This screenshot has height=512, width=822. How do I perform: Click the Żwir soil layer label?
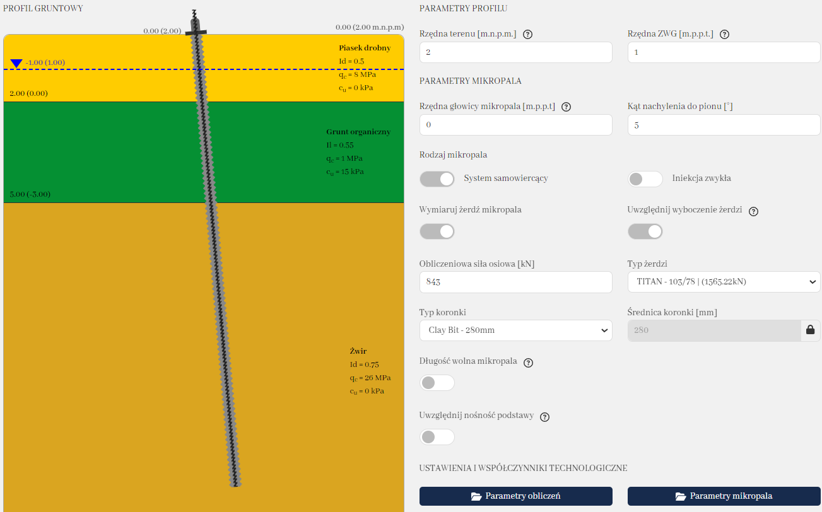(358, 351)
